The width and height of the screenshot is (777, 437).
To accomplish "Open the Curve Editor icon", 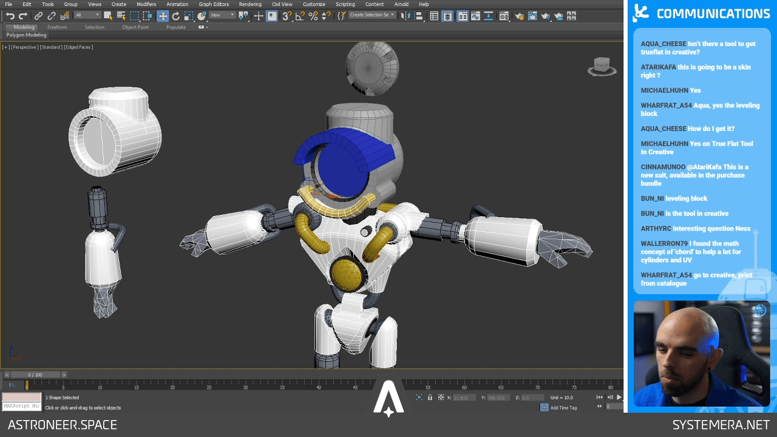I will point(475,16).
